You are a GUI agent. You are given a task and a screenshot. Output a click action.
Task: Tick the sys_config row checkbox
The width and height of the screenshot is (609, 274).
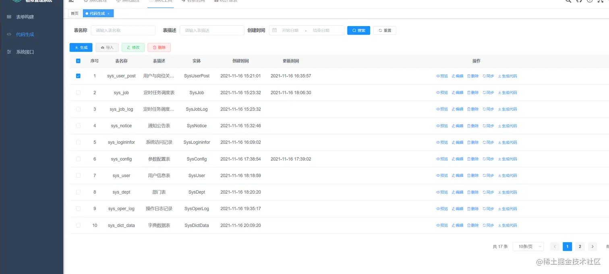tap(78, 159)
